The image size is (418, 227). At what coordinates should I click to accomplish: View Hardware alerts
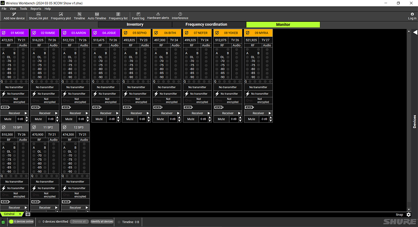pyautogui.click(x=158, y=16)
